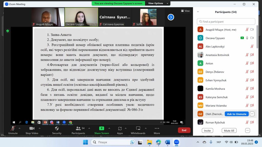Toggle Оксана Грушко's microphone in participant list
Viewport: 262px width, 147px height.
pos(247,38)
